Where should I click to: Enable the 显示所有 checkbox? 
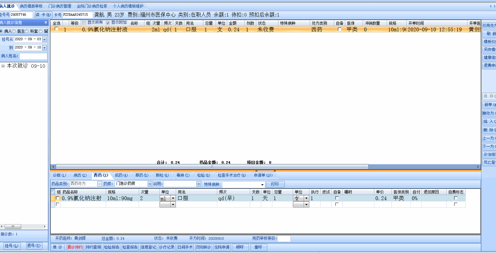(x=84, y=23)
